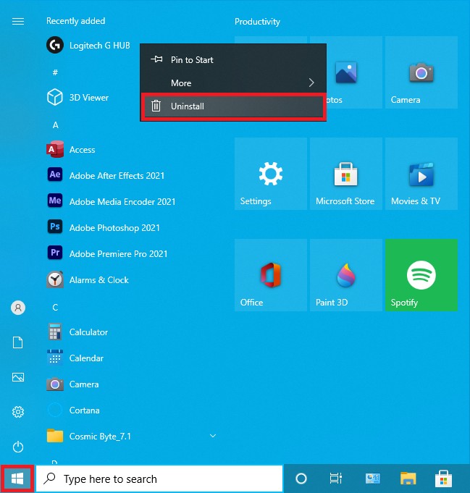Open the Camera tile under Productivity
470x493 pixels.
pos(421,72)
